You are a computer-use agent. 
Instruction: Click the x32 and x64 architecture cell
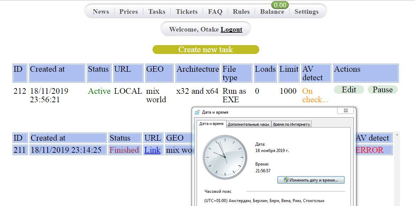click(197, 91)
